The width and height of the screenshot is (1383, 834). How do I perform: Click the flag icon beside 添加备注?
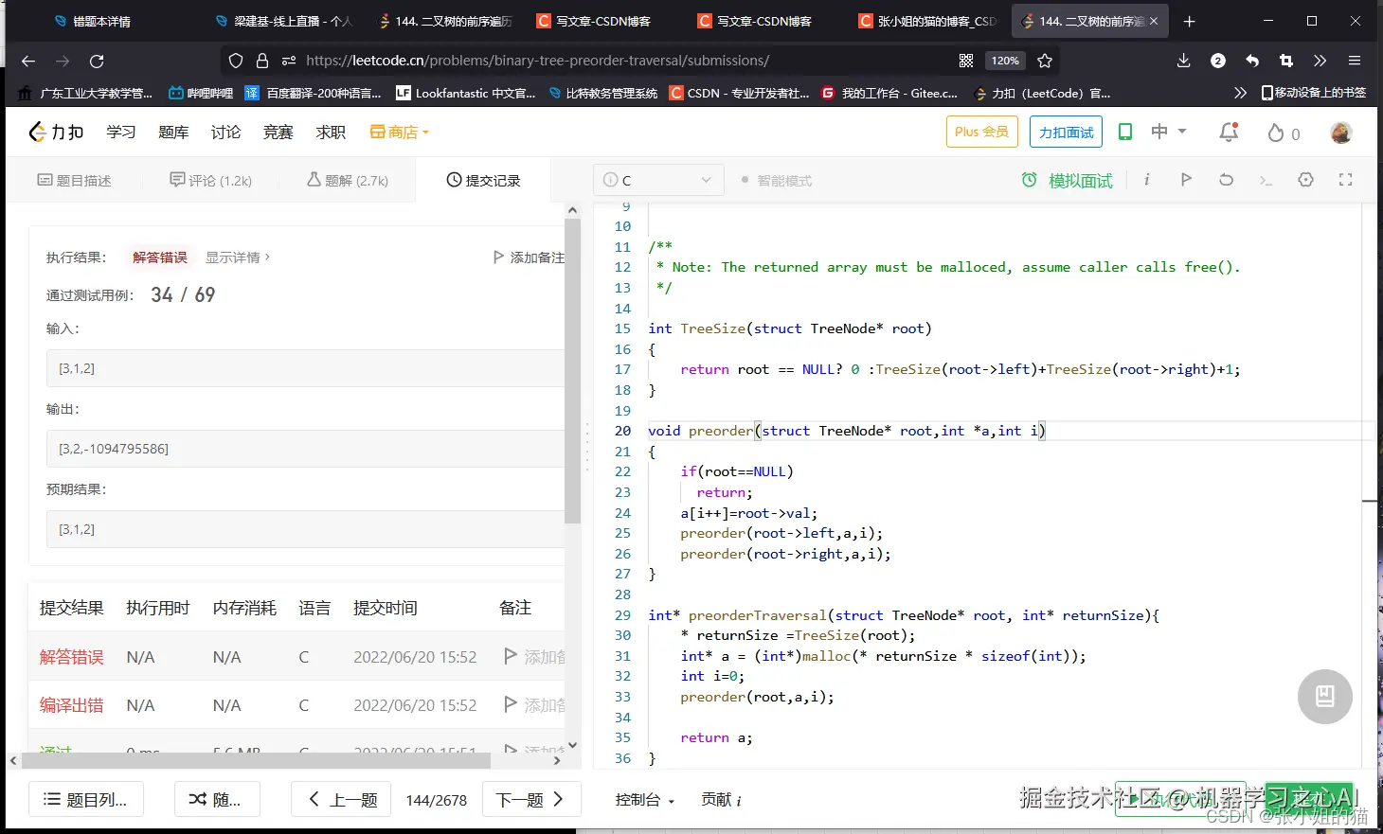pyautogui.click(x=498, y=257)
